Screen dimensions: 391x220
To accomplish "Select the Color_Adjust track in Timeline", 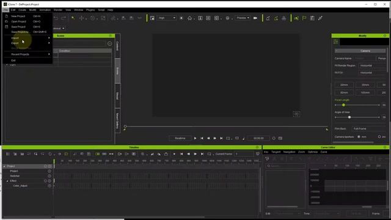I will tap(20, 186).
